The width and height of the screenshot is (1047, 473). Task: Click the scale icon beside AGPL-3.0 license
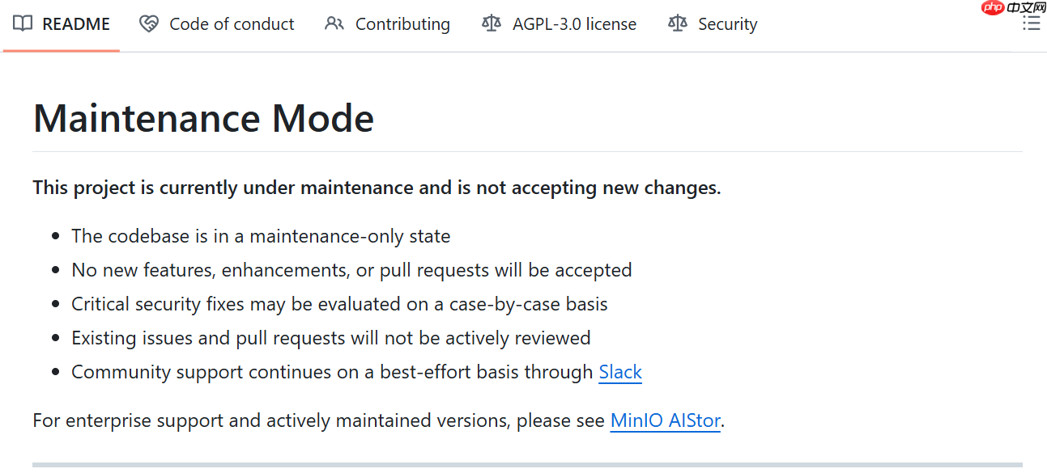tap(492, 23)
